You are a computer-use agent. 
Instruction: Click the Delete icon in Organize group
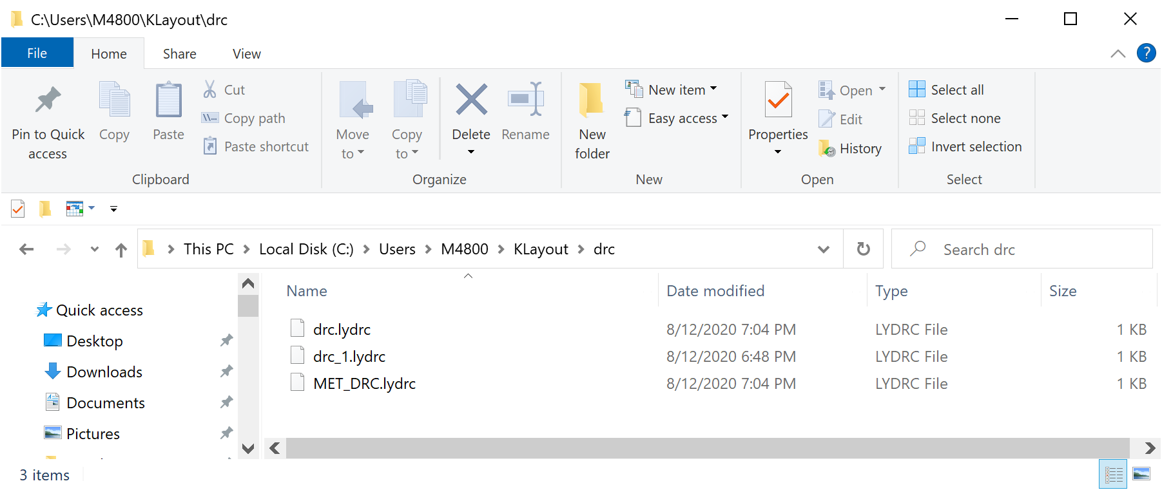471,101
